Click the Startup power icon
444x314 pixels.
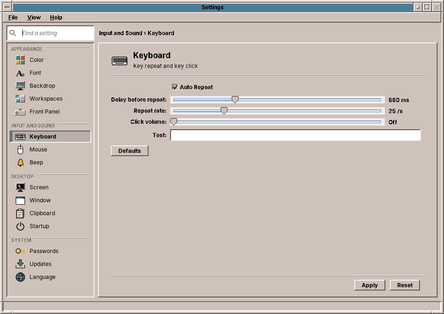click(20, 226)
